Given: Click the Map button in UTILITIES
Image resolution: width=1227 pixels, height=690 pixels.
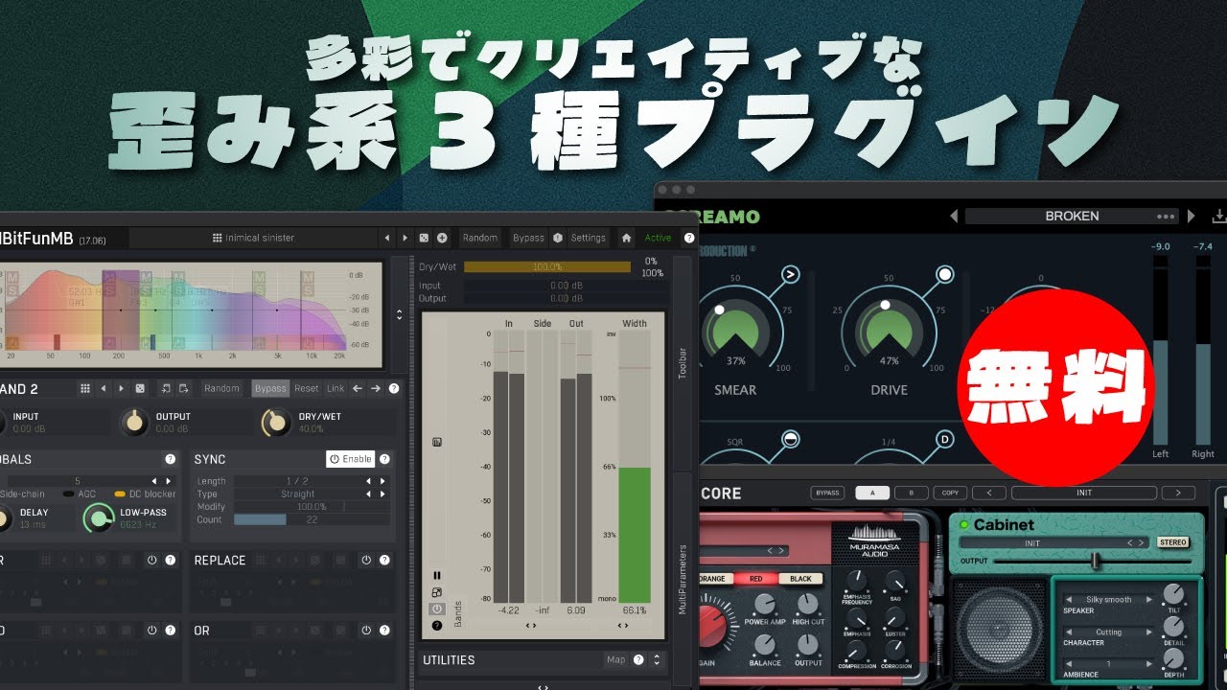Looking at the screenshot, I should click(x=615, y=659).
